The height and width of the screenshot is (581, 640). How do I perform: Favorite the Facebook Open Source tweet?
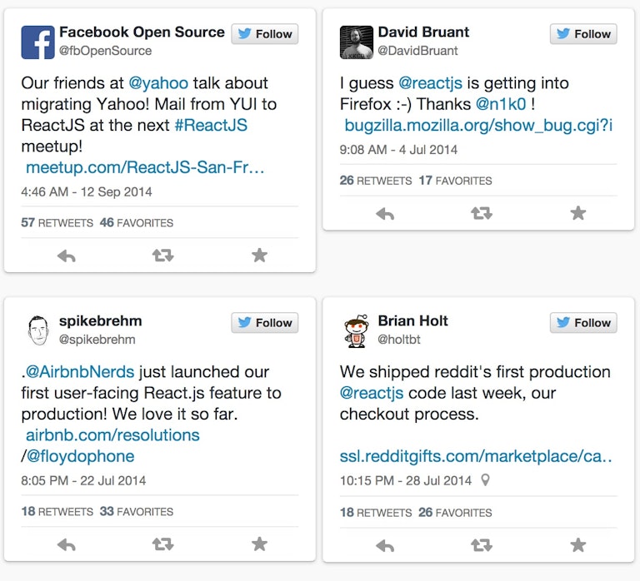pyautogui.click(x=259, y=256)
